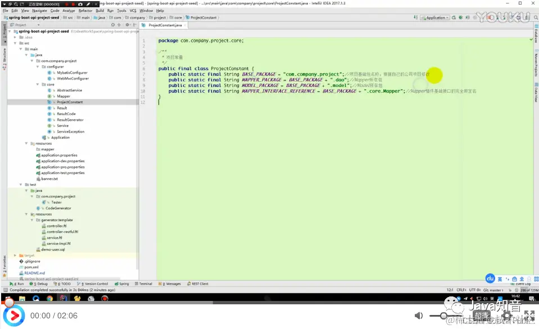This screenshot has width=539, height=329.
Task: Click the Youku video play button
Action: point(13,316)
